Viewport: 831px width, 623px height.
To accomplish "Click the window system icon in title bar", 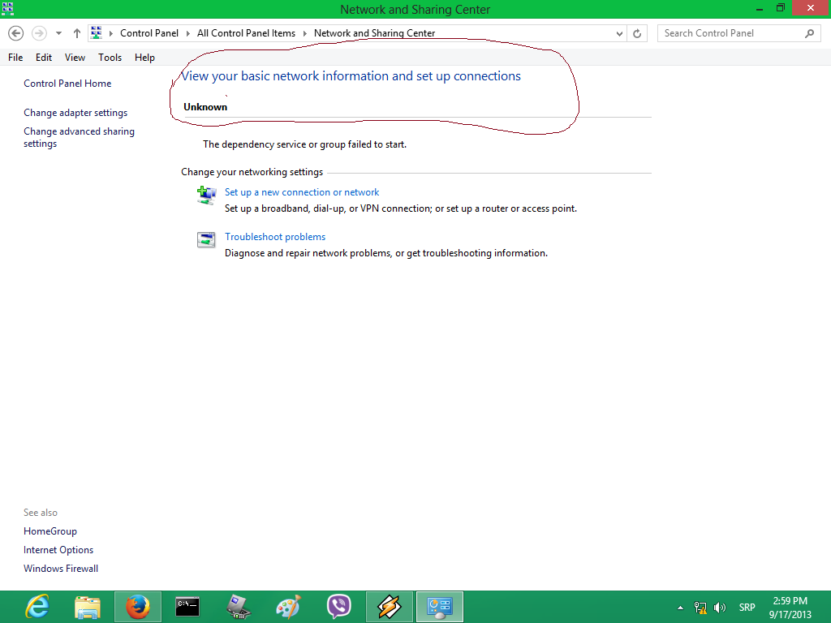I will (7, 9).
